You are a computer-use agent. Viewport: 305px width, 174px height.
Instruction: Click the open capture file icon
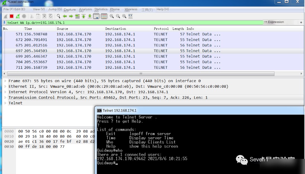click(32, 16)
